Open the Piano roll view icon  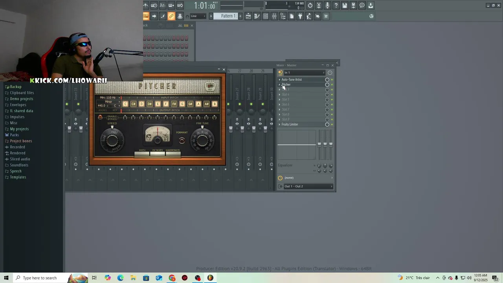coord(257,16)
